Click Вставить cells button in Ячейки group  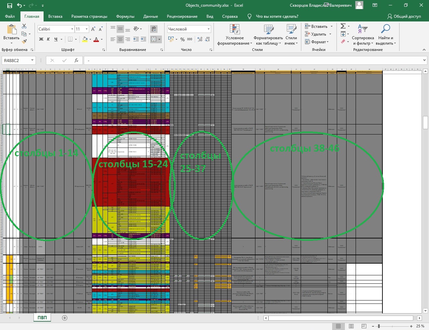(x=319, y=26)
